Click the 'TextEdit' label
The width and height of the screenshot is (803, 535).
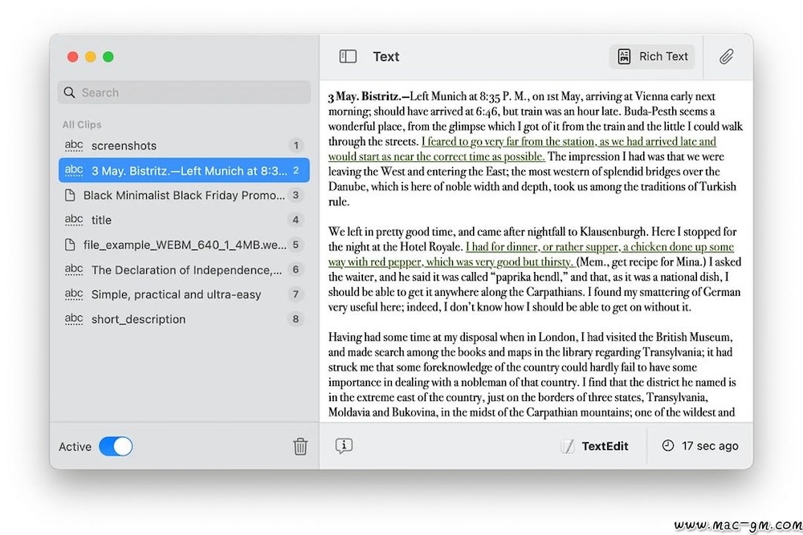coord(605,446)
